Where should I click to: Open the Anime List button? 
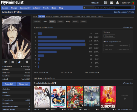pyautogui.click(x=9, y=84)
